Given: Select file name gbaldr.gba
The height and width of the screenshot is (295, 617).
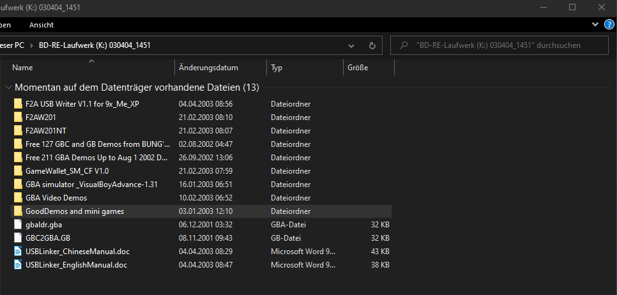Looking at the screenshot, I should pyautogui.click(x=43, y=225).
